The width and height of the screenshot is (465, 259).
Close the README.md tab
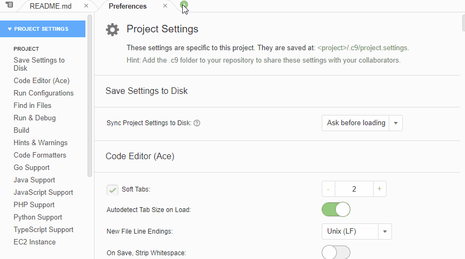click(87, 5)
